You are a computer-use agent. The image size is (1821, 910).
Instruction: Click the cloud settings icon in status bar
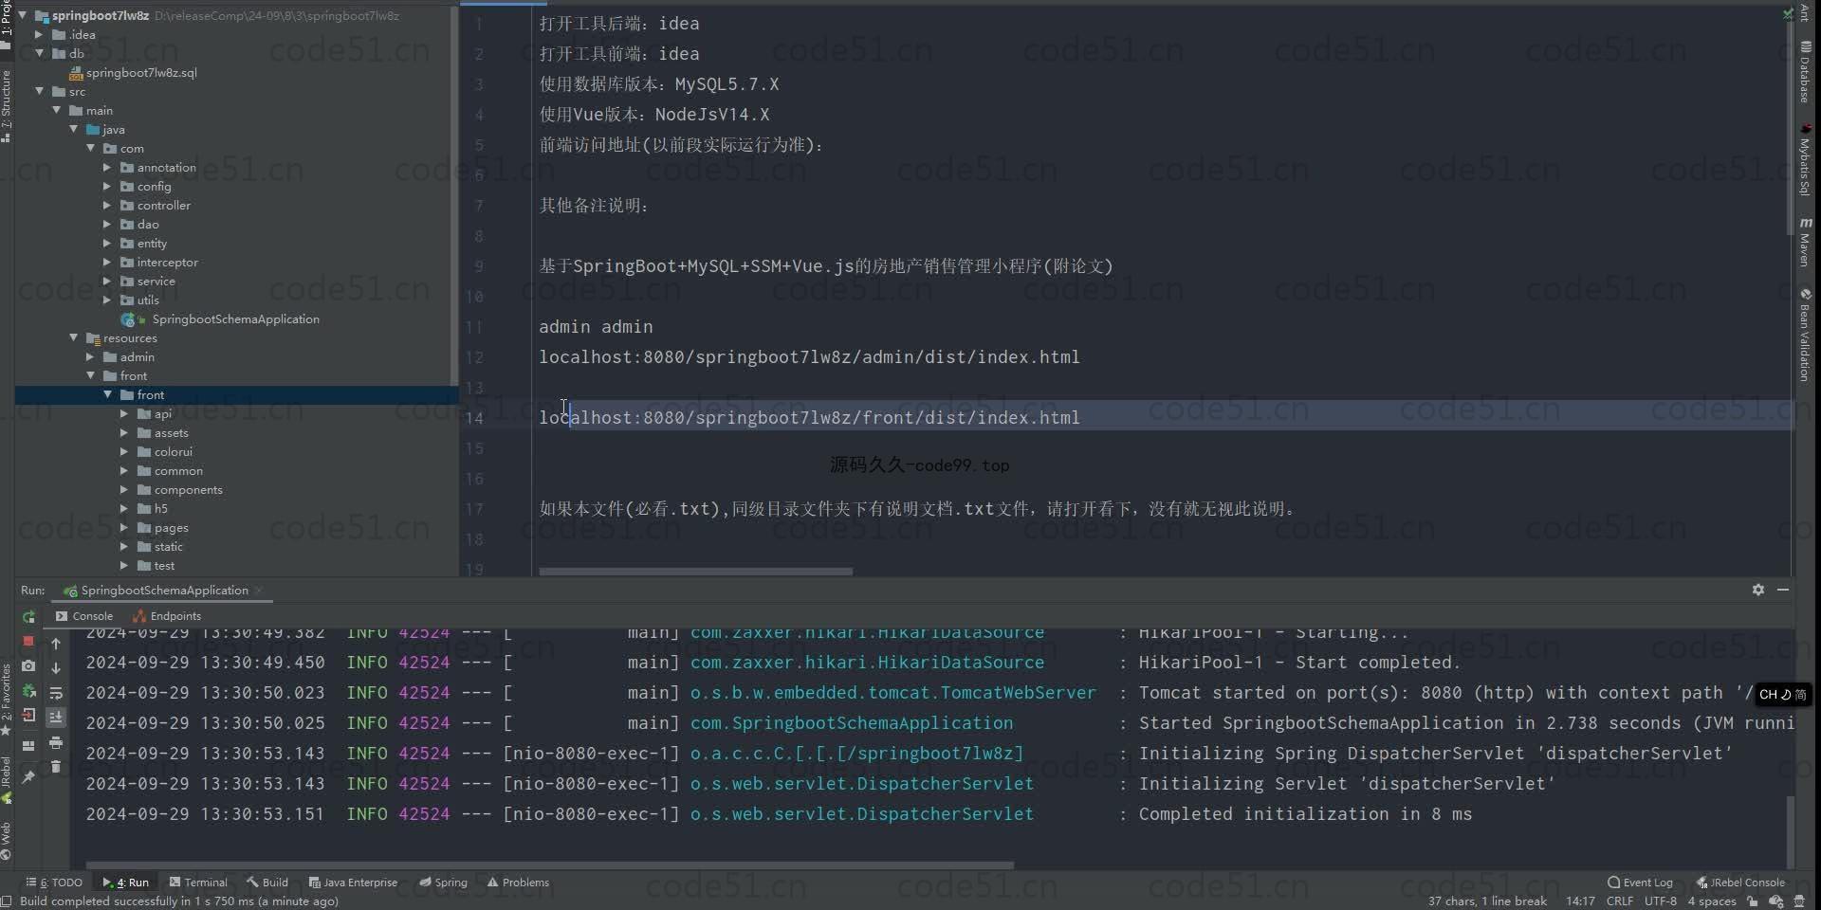coord(1775,901)
